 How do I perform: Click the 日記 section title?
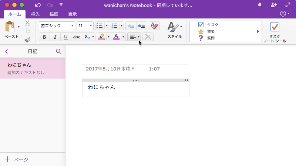point(33,51)
